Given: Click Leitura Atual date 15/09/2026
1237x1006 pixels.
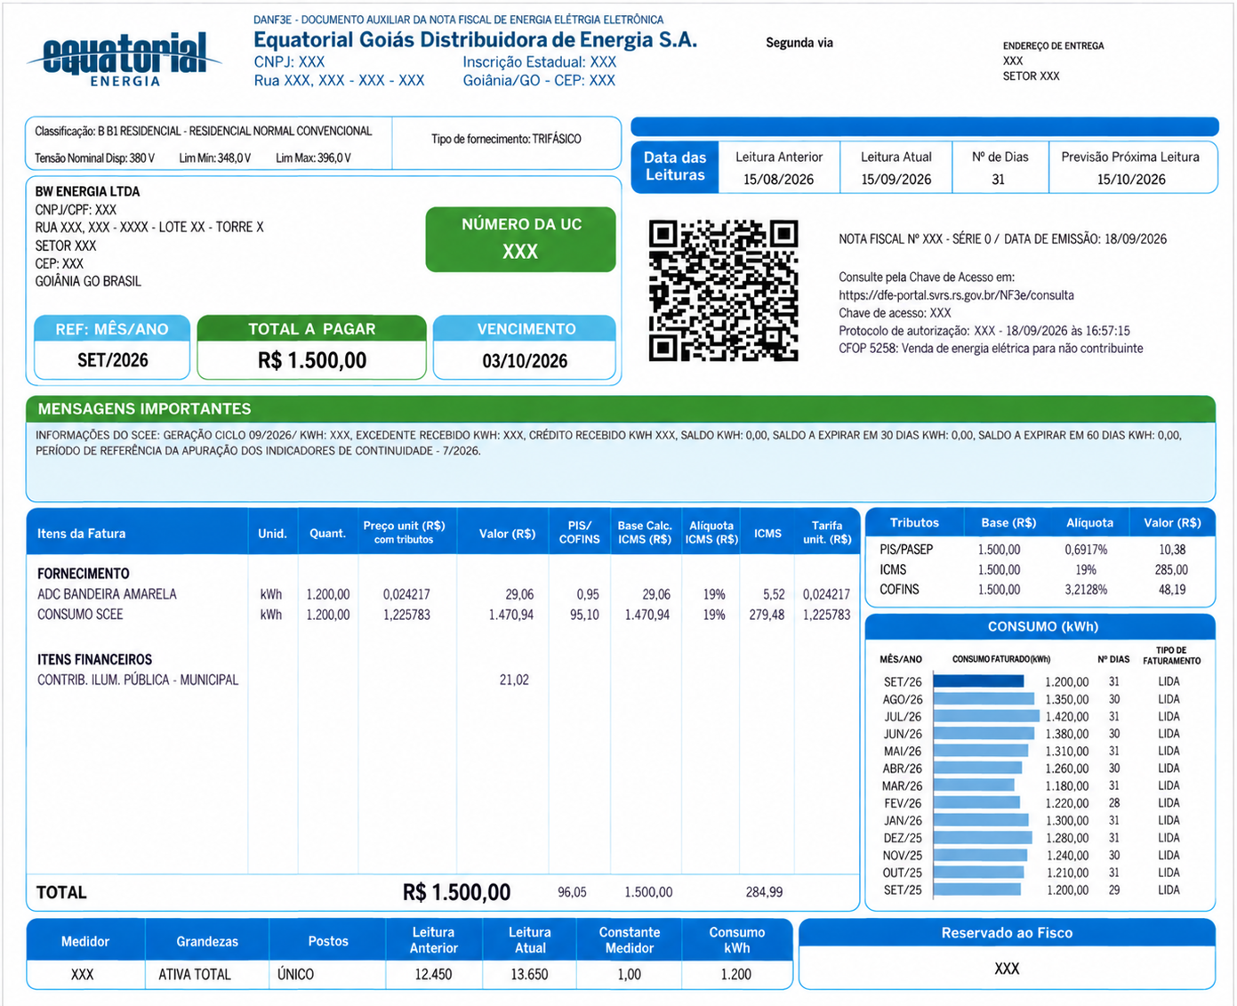Looking at the screenshot, I should (896, 180).
